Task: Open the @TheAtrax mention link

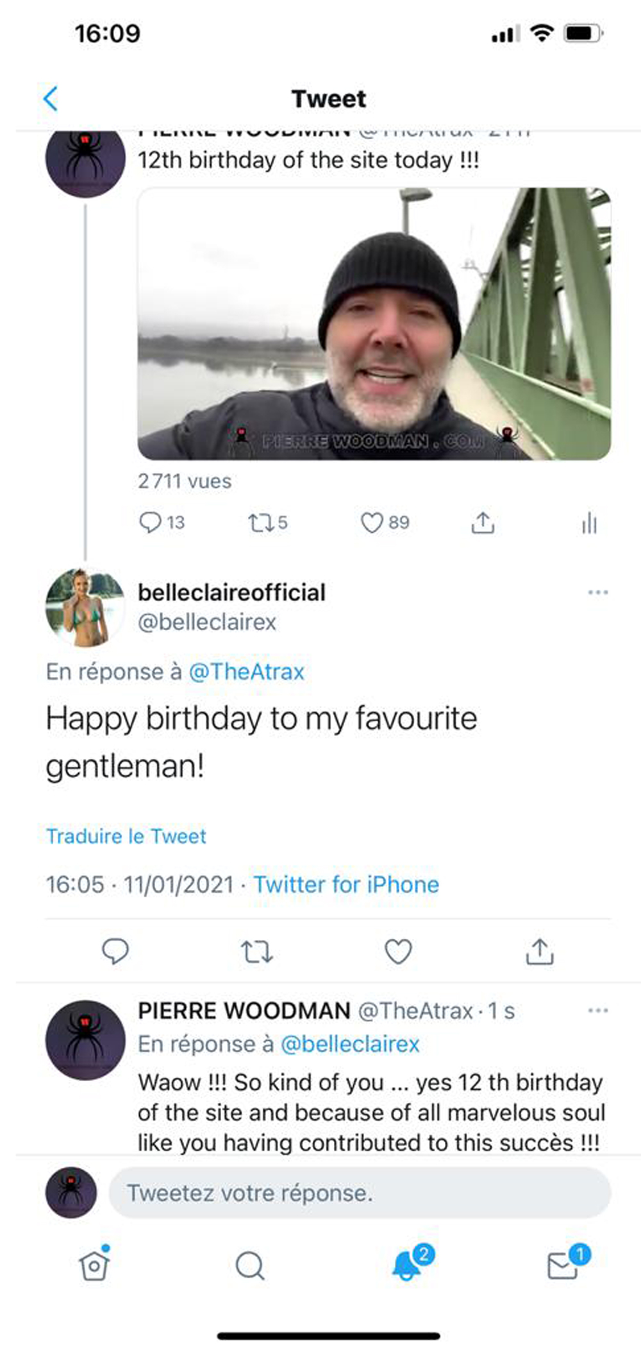Action: 246,671
